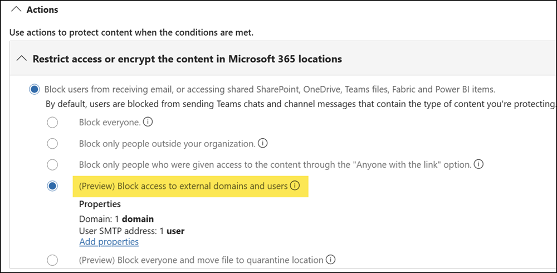Image resolution: width=557 pixels, height=273 pixels.
Task: Choose Block only people outside your organization
Action: 52,144
